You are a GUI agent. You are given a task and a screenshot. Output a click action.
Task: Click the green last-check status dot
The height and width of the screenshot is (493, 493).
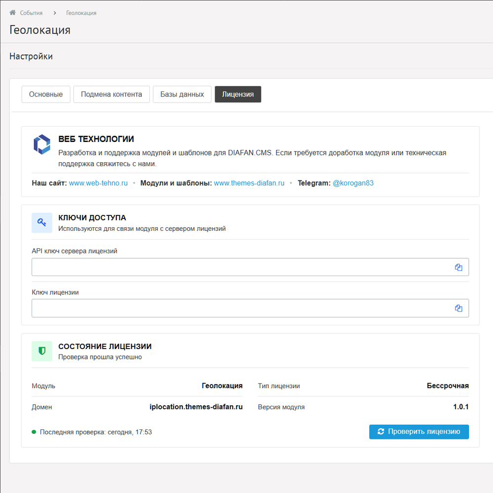coord(34,432)
